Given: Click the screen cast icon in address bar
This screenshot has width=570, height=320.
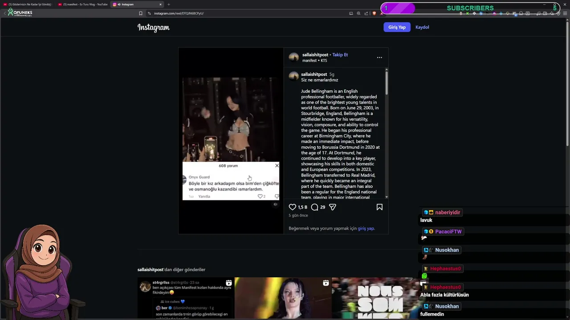Looking at the screenshot, I should click(x=351, y=13).
